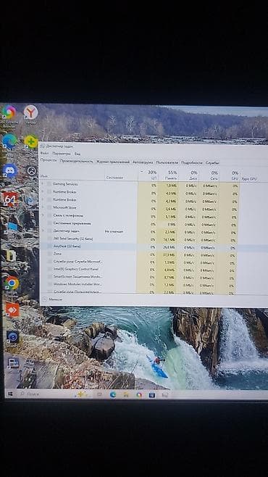The image size is (268, 477).
Task: Expand the Gaming Services process row
Action: [x=42, y=183]
